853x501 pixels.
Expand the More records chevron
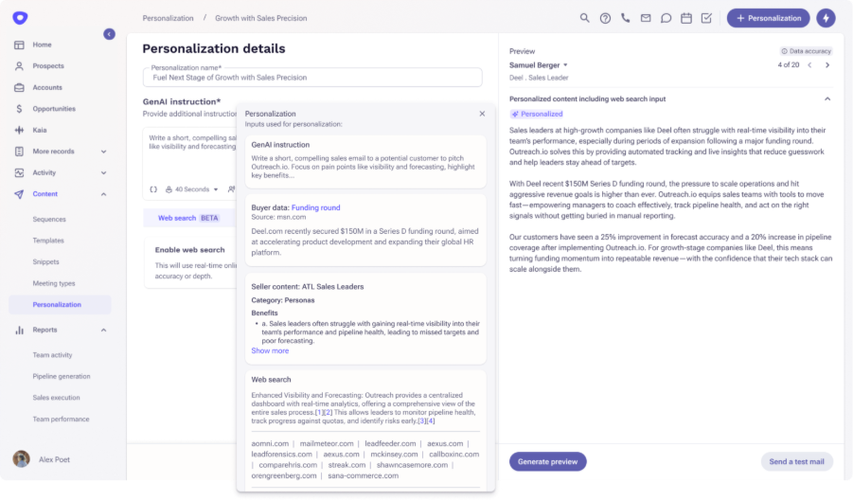103,152
